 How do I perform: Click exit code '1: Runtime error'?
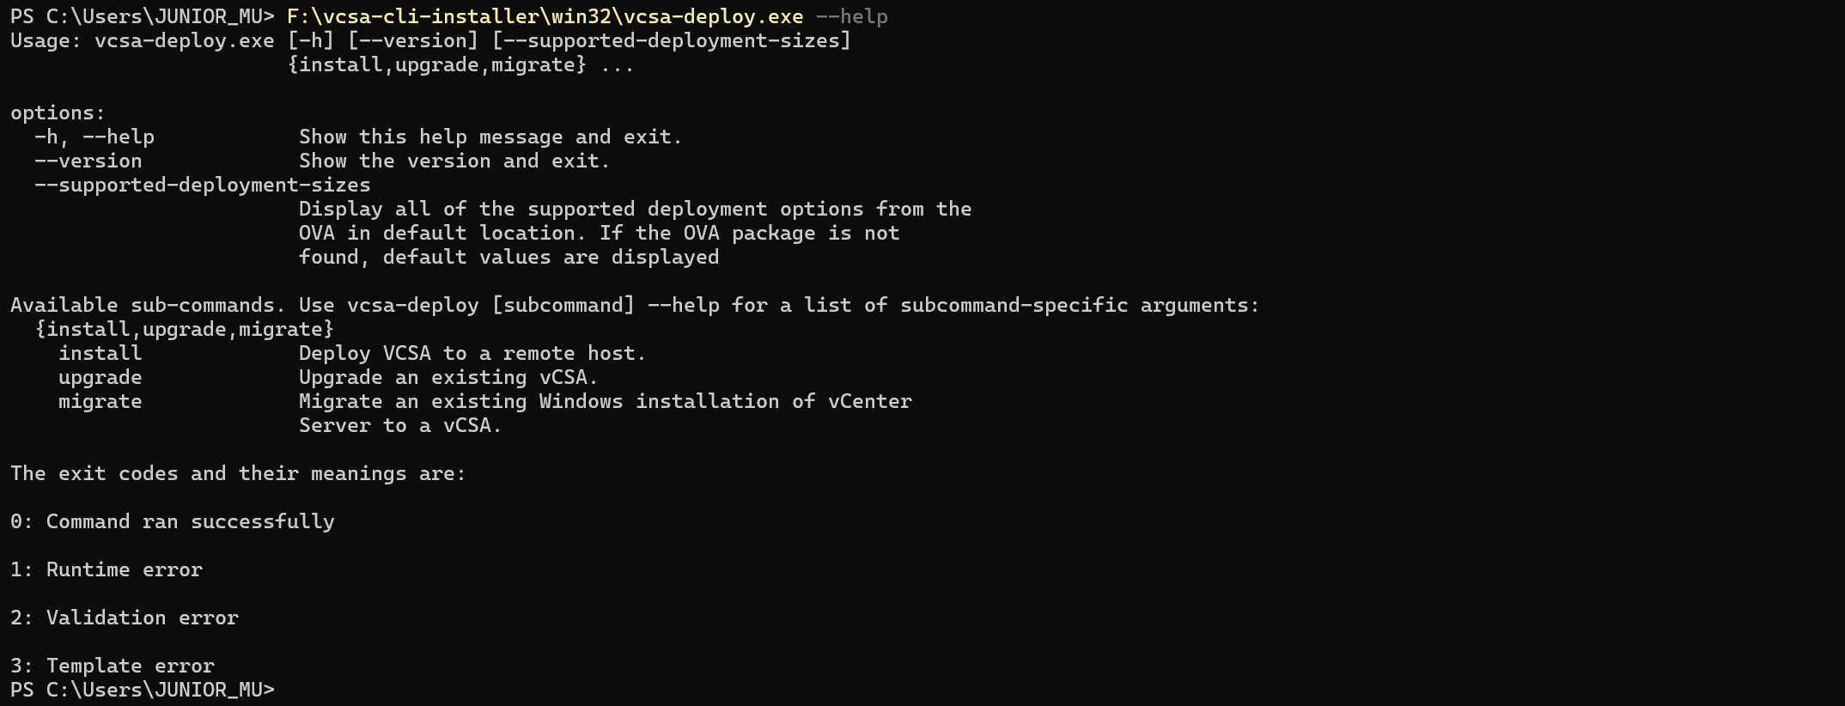(107, 569)
